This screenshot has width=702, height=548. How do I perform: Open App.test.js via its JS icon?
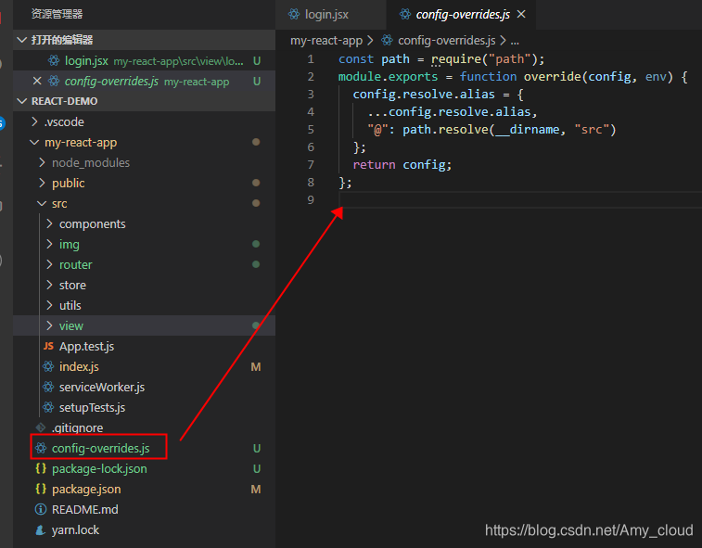point(48,346)
